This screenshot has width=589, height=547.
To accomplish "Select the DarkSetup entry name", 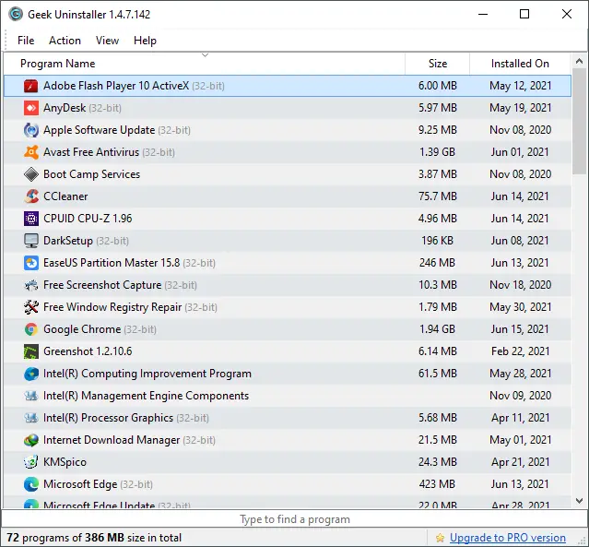I will click(68, 241).
